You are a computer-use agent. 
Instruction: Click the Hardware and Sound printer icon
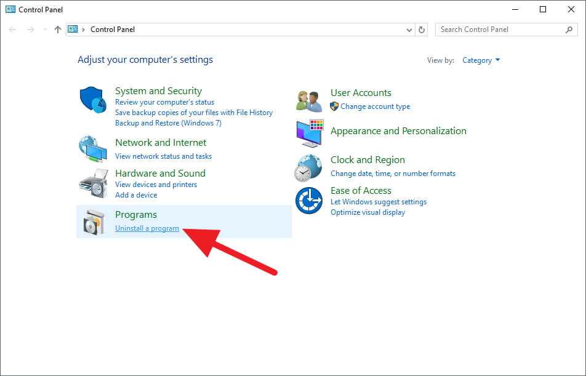[x=93, y=183]
